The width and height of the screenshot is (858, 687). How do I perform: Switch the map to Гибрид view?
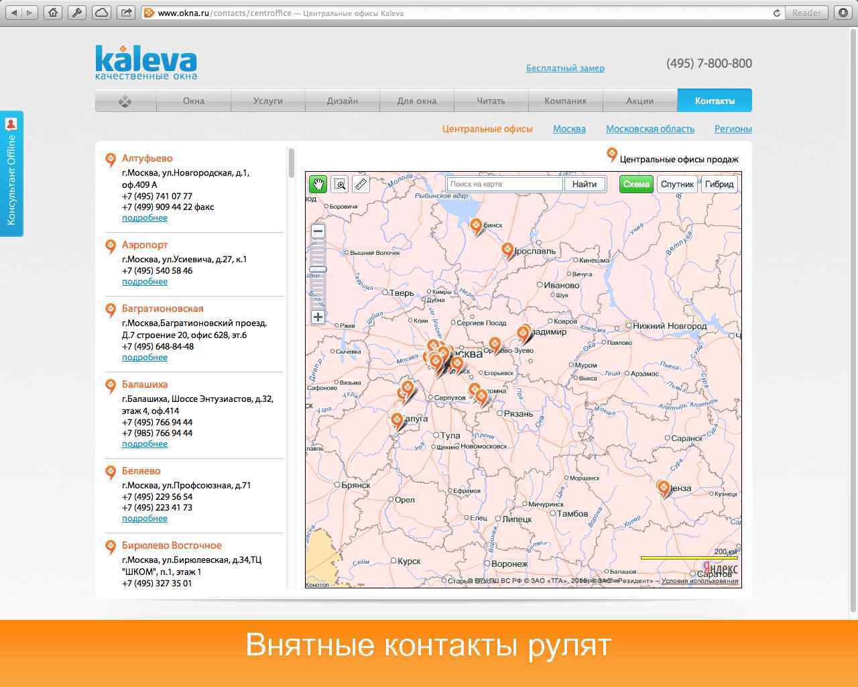point(719,184)
